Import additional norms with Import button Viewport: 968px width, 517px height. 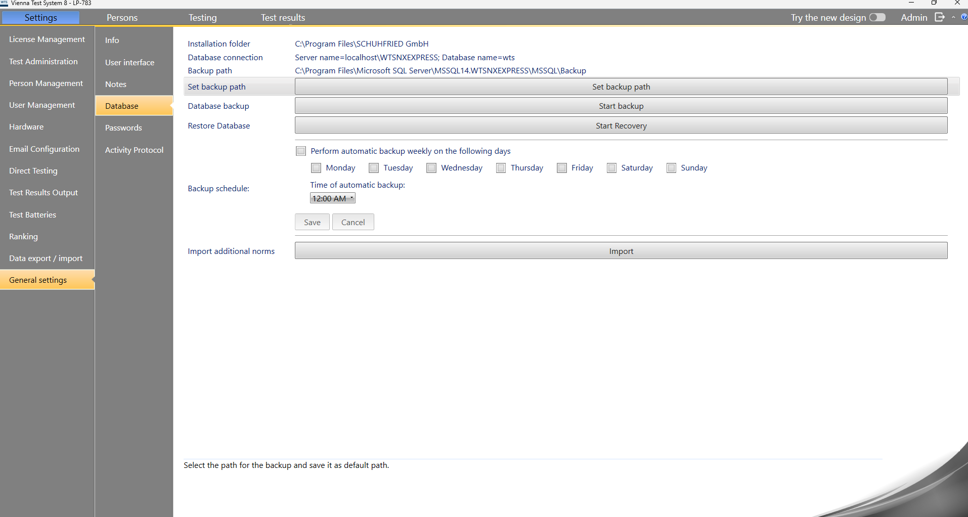click(621, 251)
